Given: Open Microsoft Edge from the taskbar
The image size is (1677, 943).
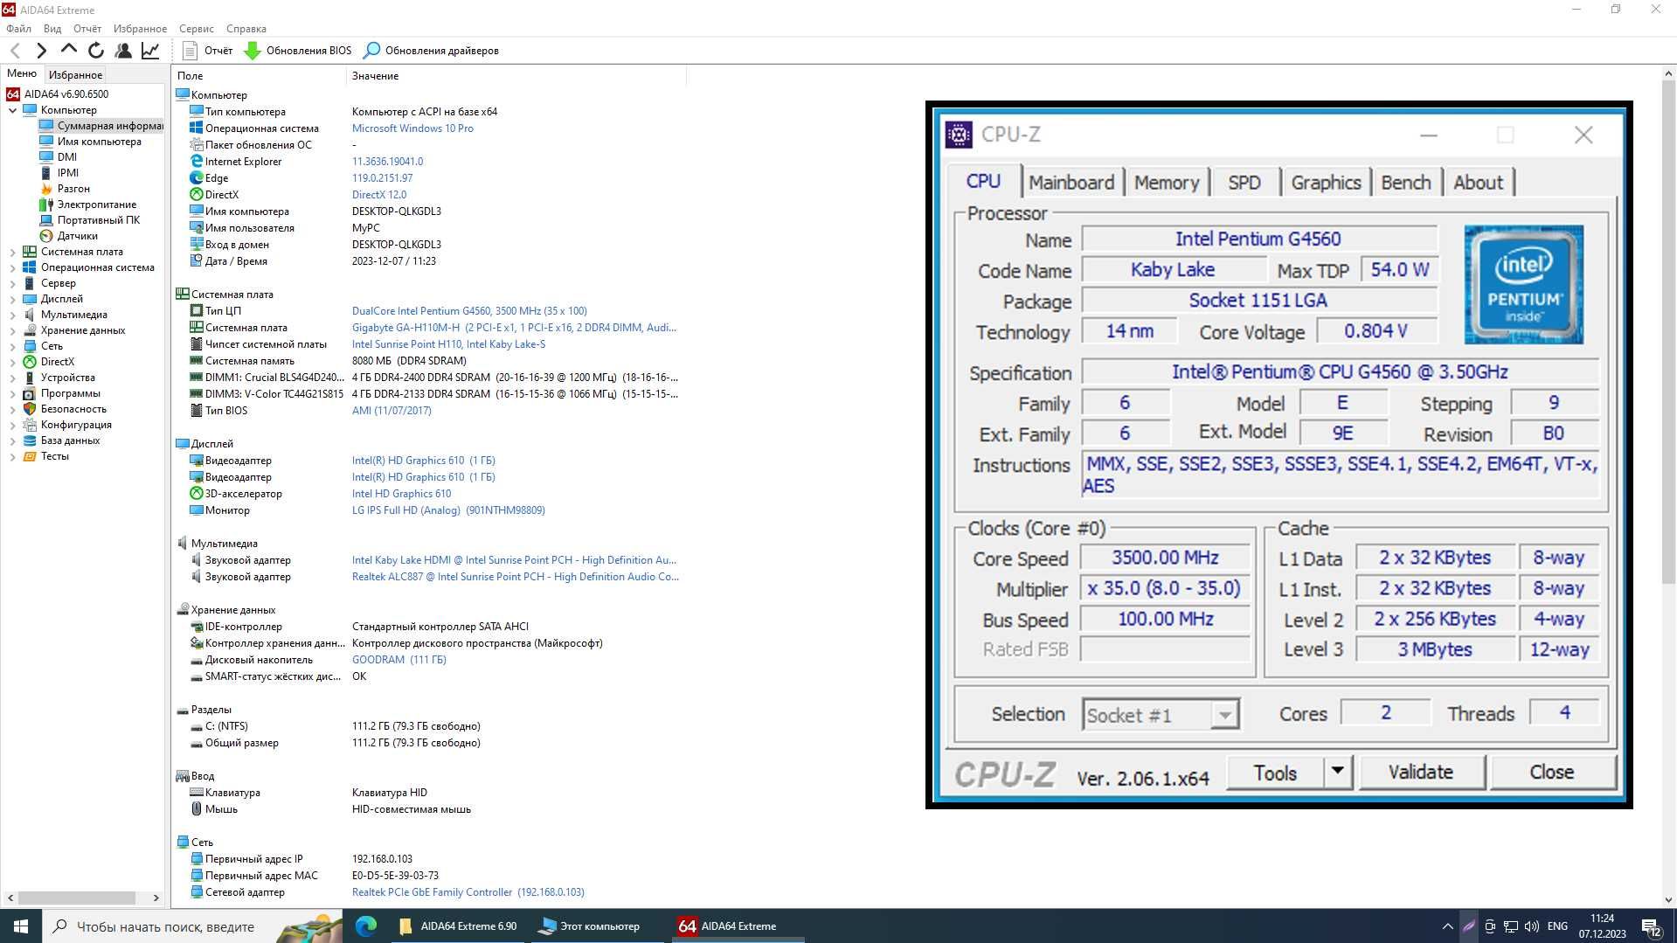Looking at the screenshot, I should (x=366, y=926).
